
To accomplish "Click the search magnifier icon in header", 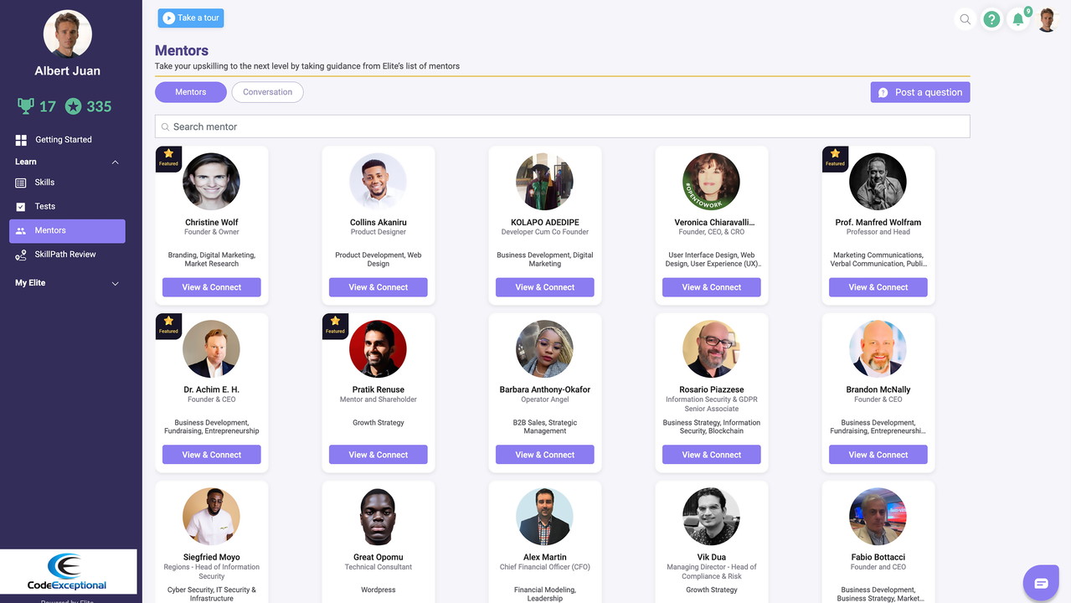I will (x=965, y=19).
